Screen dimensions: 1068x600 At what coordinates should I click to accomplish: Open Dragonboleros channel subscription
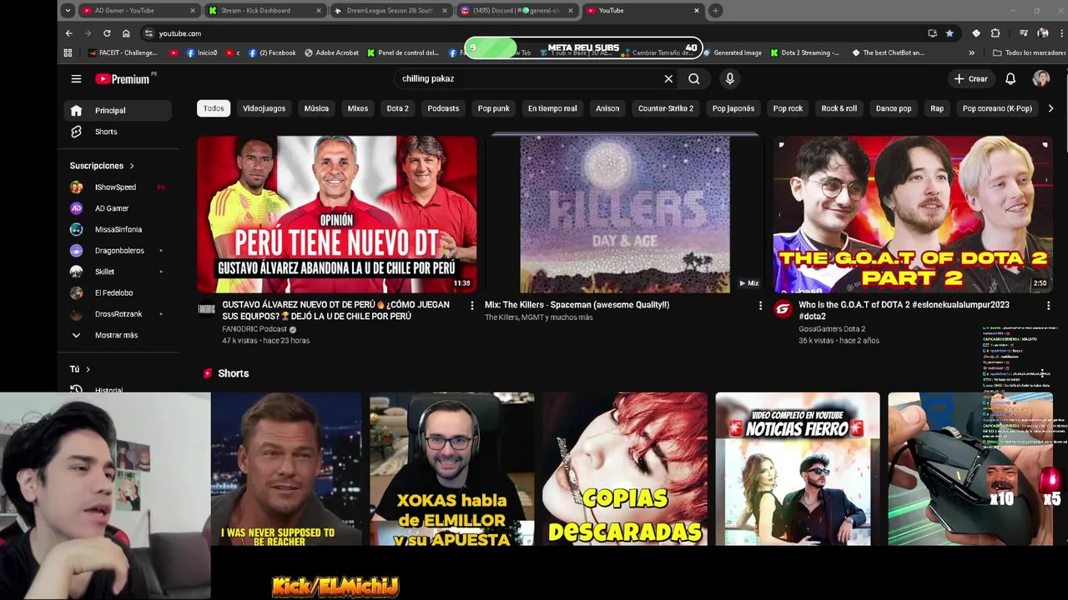coord(118,251)
